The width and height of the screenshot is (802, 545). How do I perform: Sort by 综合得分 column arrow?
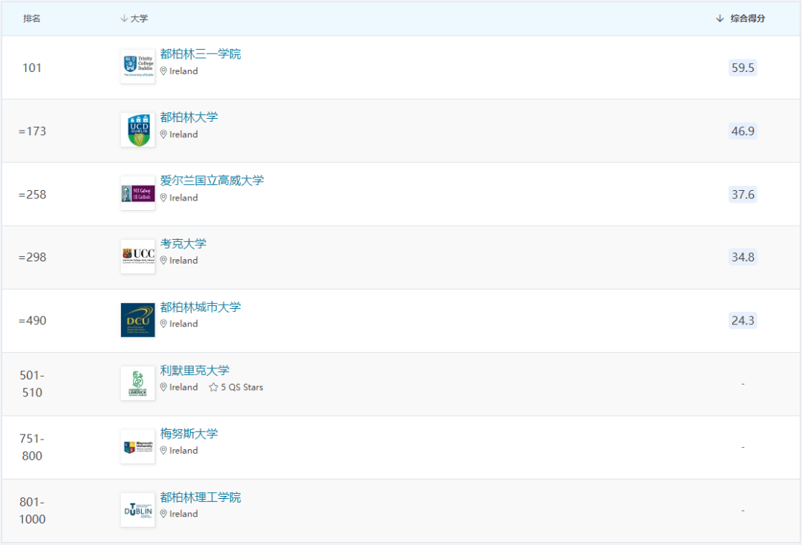(x=720, y=19)
